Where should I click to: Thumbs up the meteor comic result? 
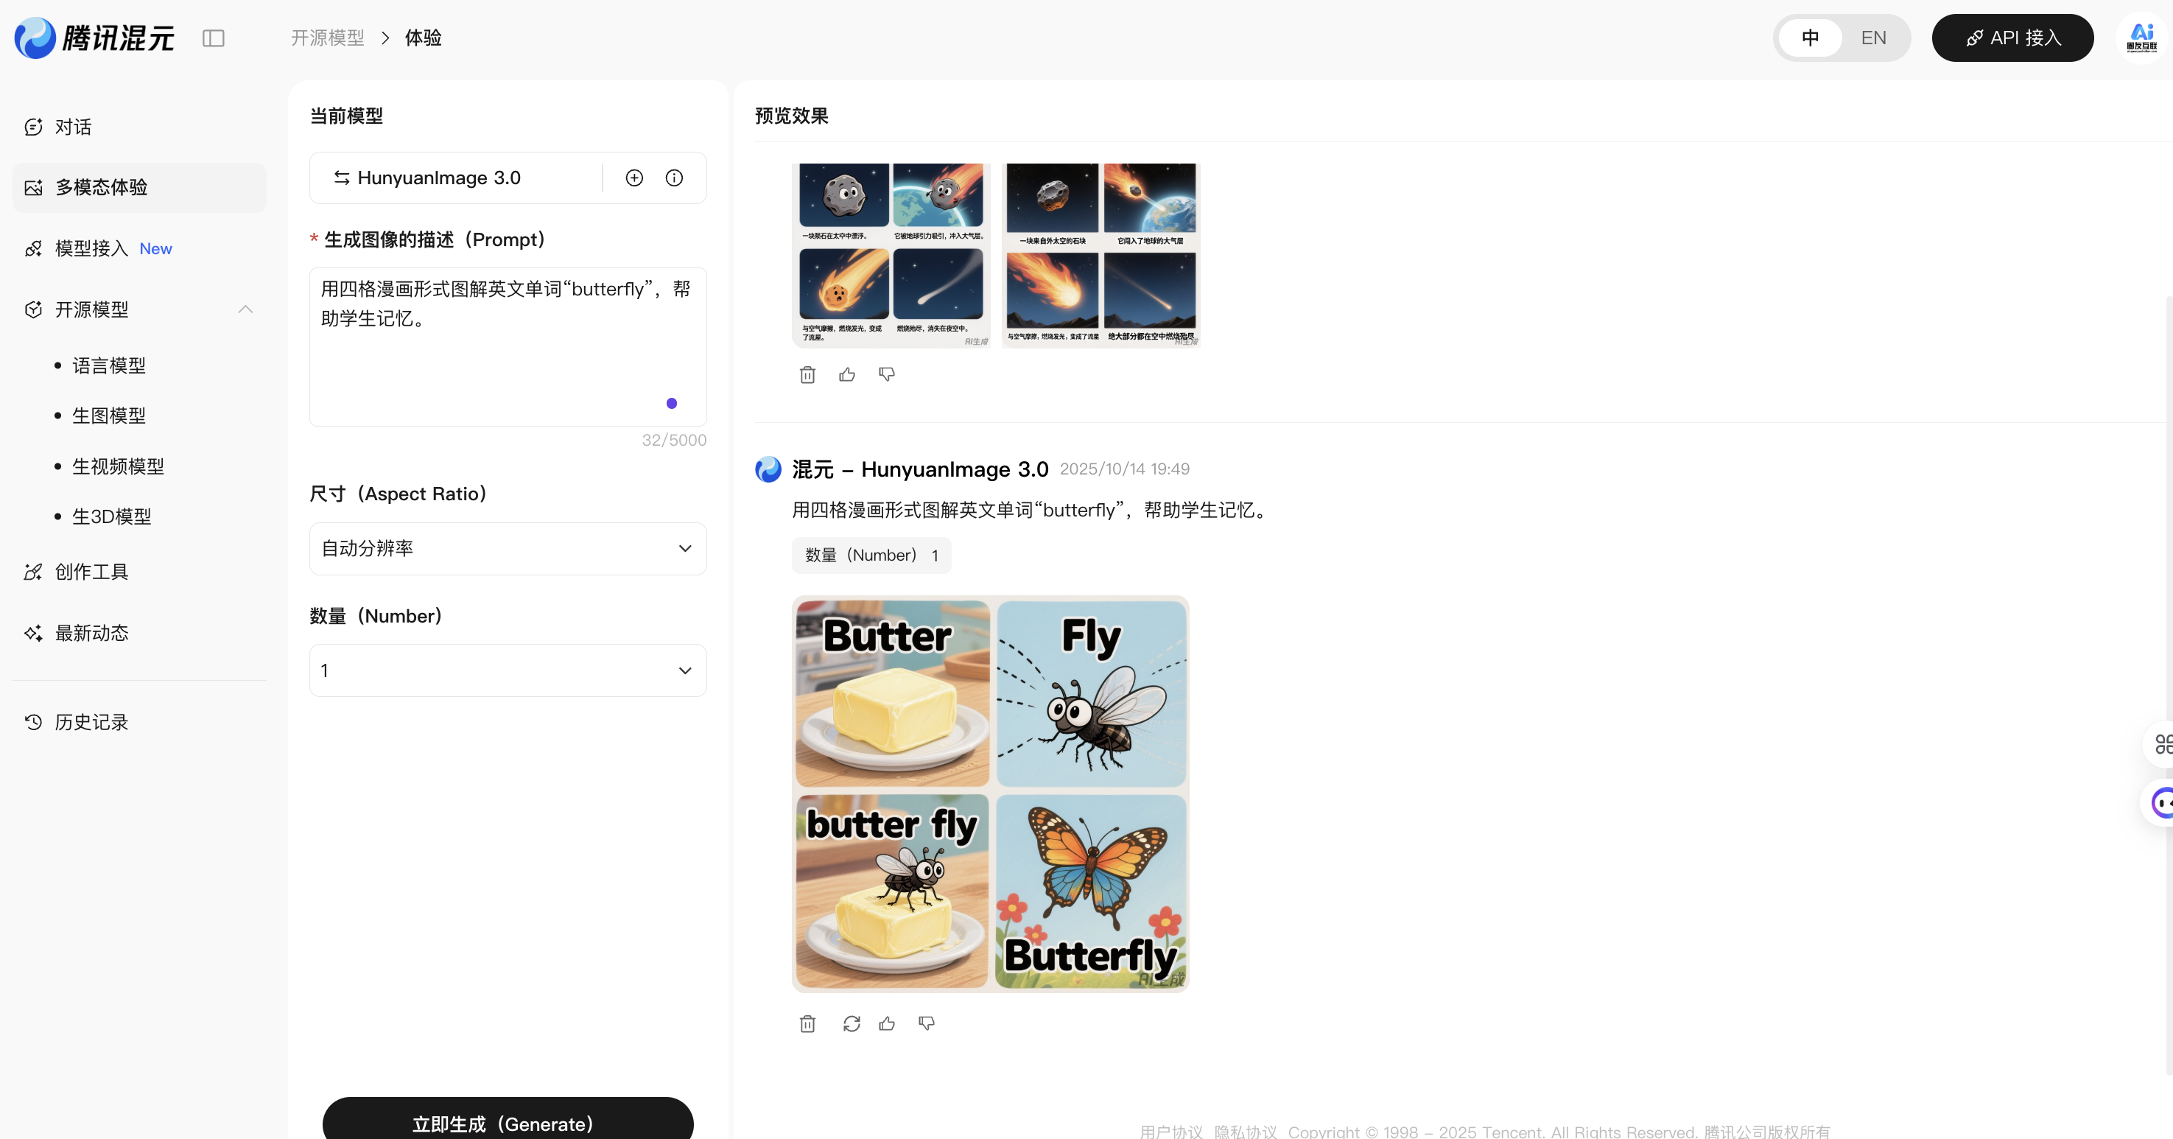click(x=847, y=374)
